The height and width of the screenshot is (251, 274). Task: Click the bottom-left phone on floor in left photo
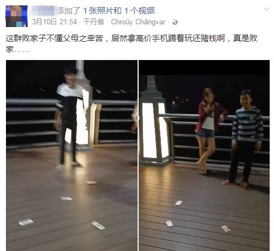[26, 222]
